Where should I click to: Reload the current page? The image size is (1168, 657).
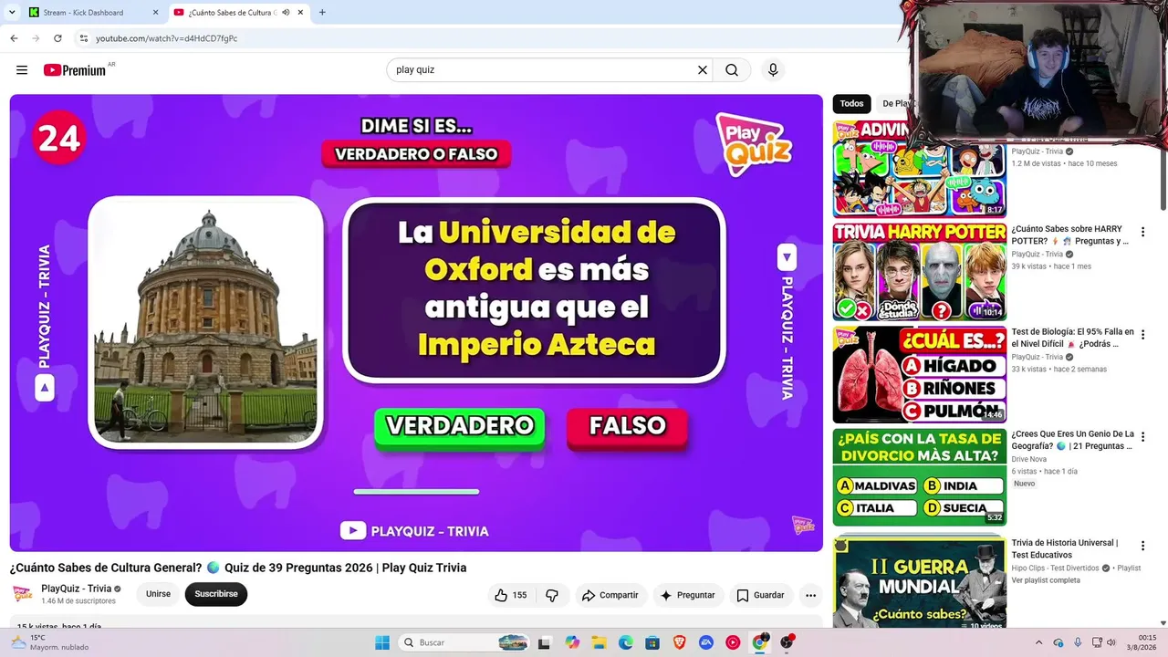57,38
